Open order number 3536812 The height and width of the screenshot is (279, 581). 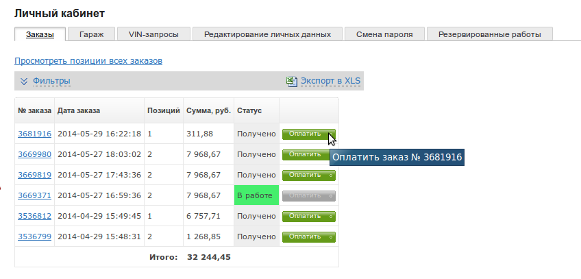point(34,216)
